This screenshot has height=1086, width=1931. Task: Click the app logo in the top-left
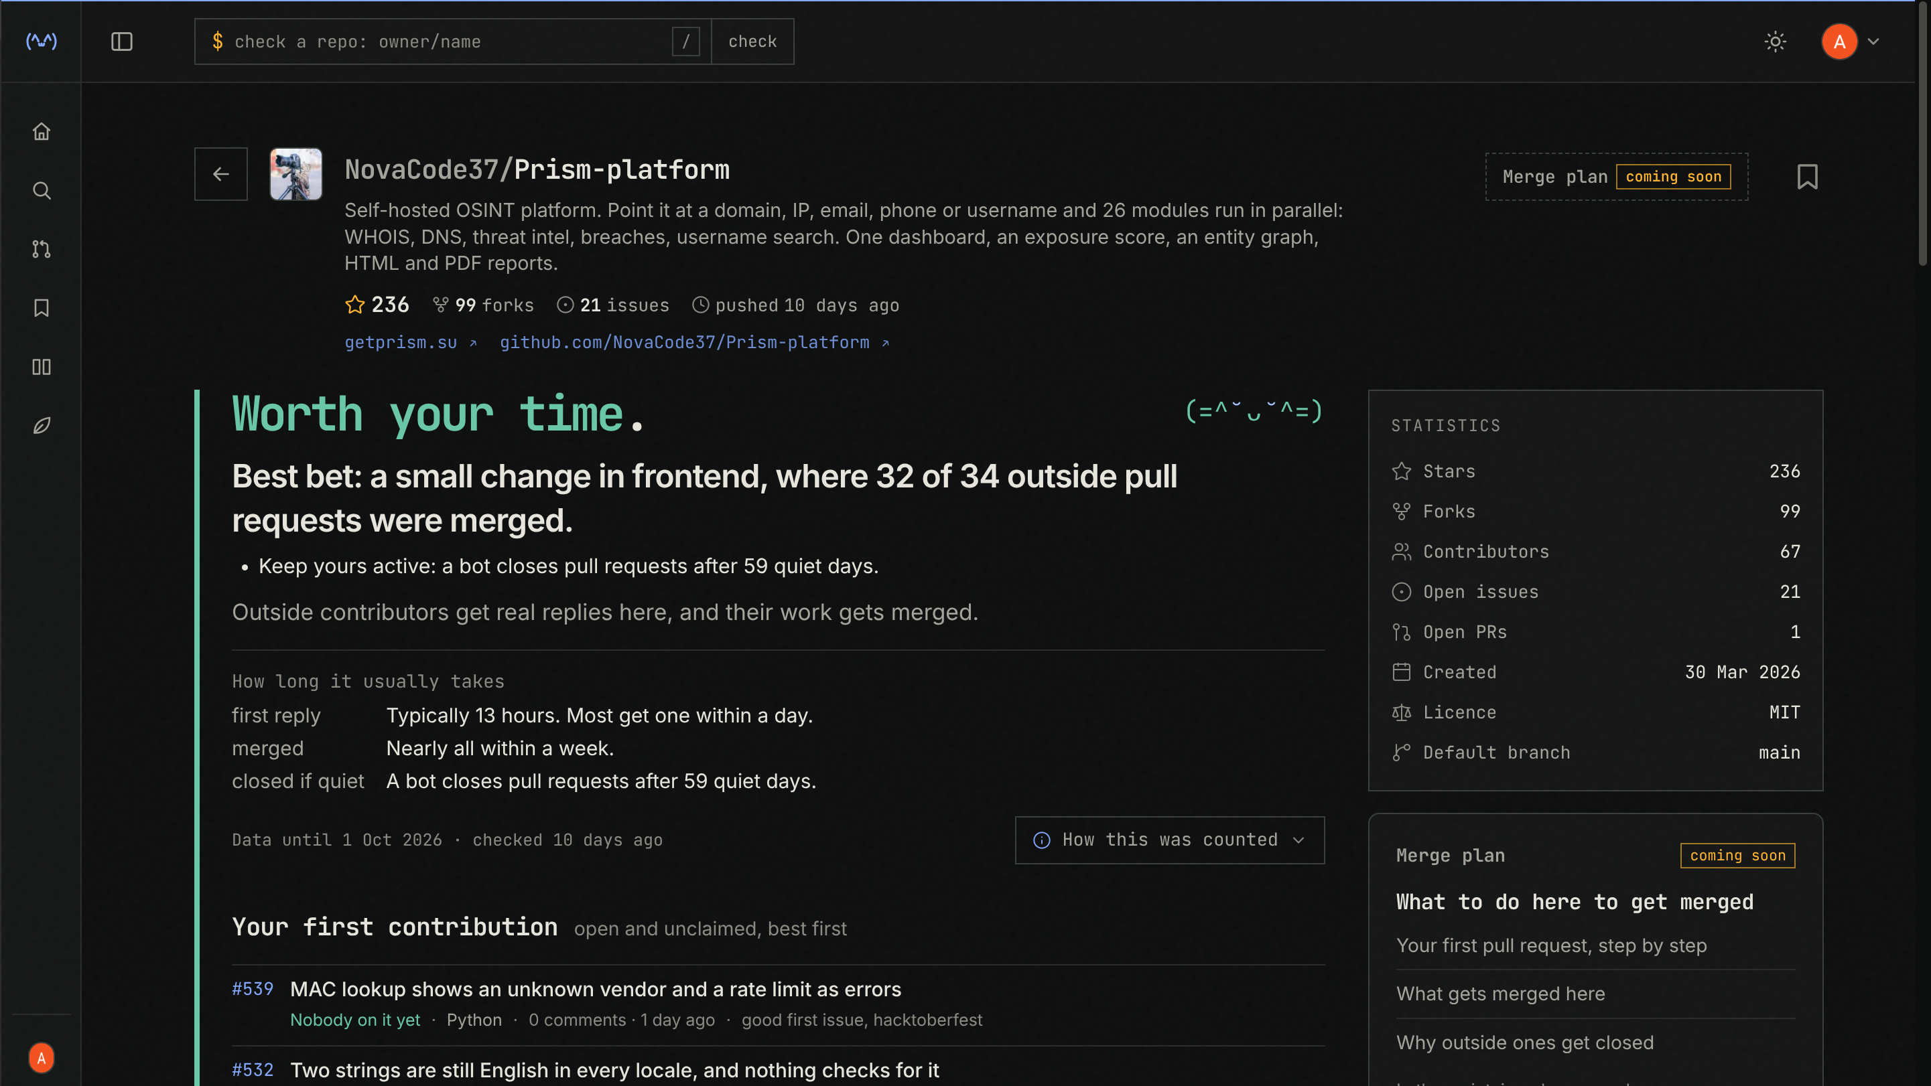[x=42, y=42]
